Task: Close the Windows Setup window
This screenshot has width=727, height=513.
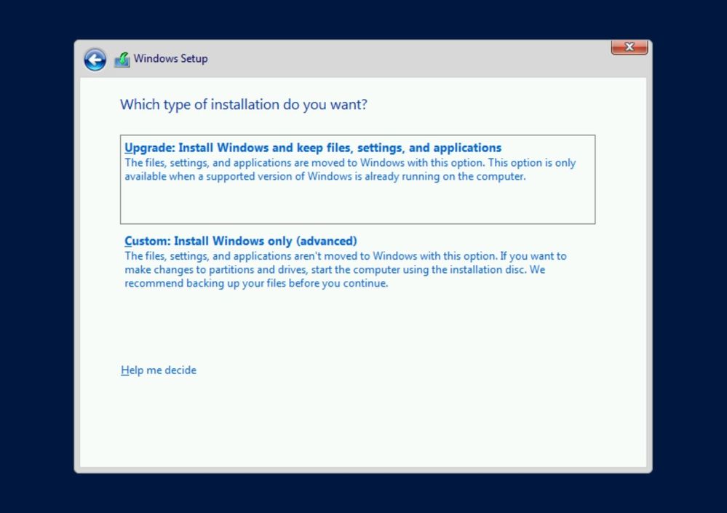Action: coord(628,47)
